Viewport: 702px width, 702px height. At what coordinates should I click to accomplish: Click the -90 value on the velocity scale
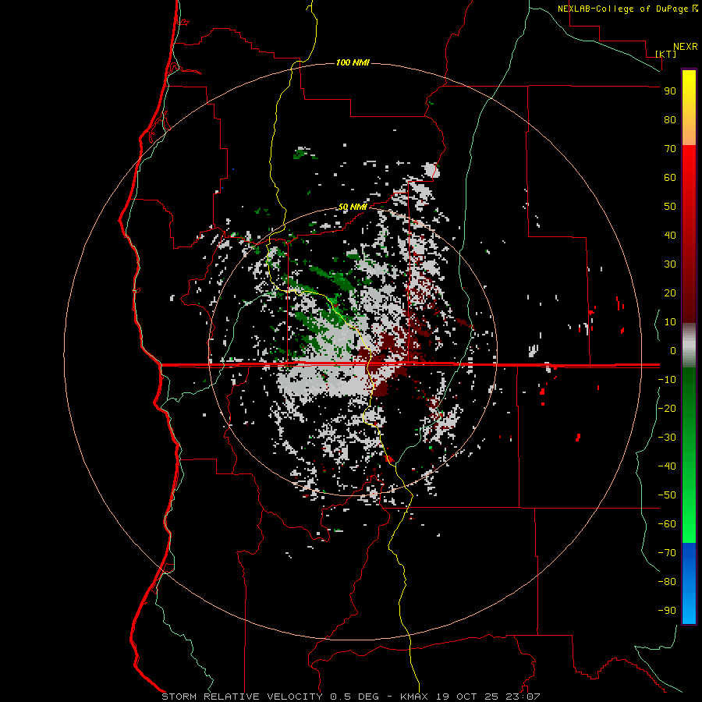[667, 611]
